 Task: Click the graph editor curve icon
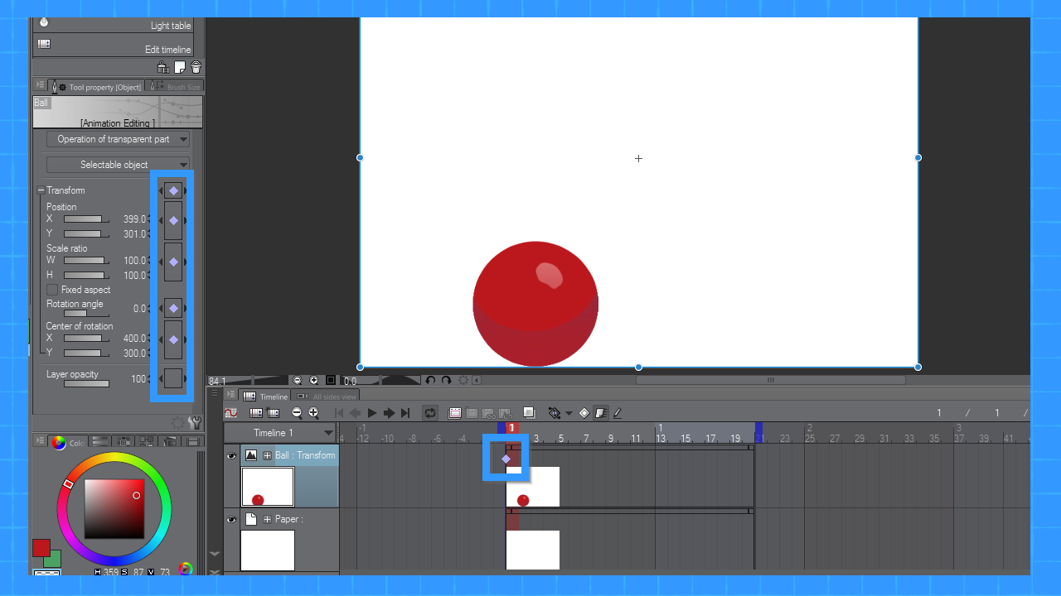pyautogui.click(x=231, y=413)
